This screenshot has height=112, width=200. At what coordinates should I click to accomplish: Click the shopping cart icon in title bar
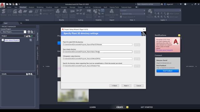coord(181,4)
